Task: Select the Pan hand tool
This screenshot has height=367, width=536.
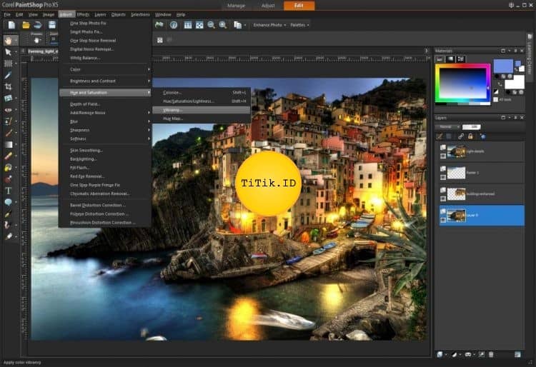Action: click(9, 39)
